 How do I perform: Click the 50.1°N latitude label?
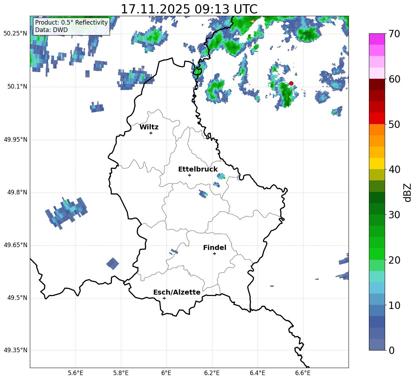[17, 87]
